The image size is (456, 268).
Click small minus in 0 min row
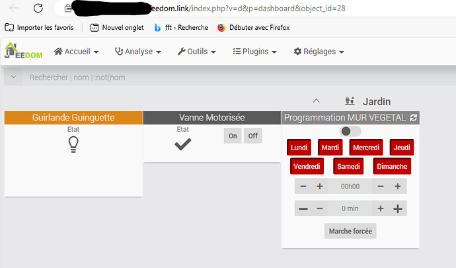pos(320,208)
